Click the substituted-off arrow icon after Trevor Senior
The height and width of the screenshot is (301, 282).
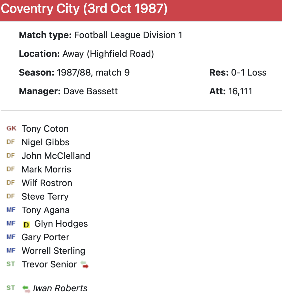click(x=84, y=265)
